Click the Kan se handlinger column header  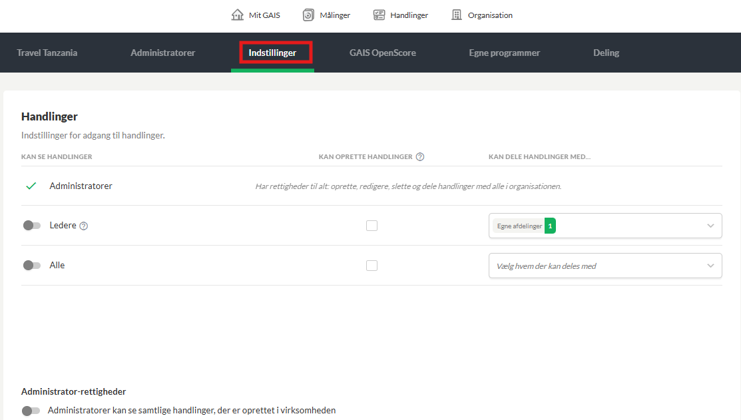click(57, 157)
